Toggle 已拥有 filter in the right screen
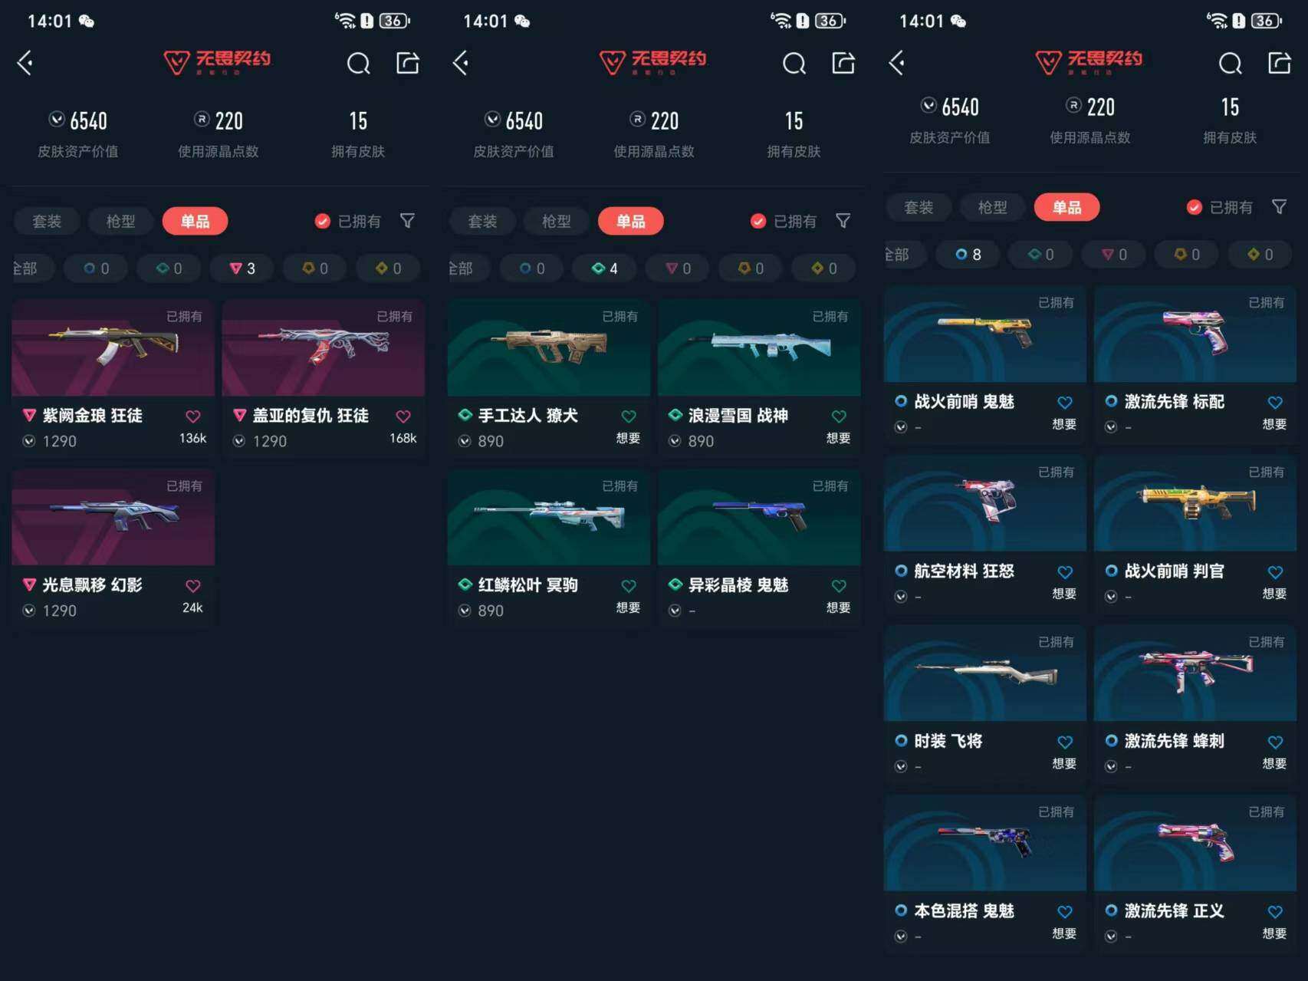Viewport: 1308px width, 981px height. pos(1220,207)
